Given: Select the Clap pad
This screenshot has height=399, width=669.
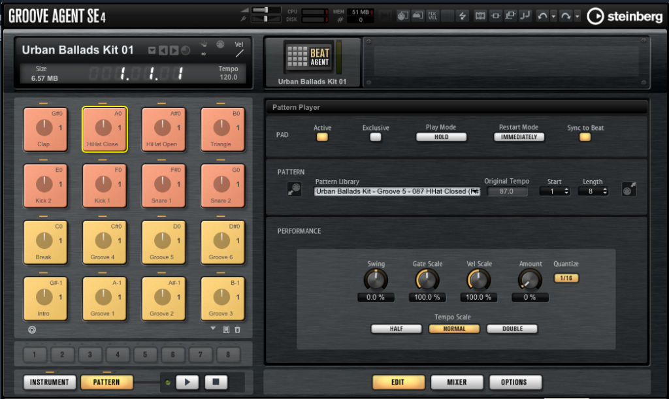Looking at the screenshot, I should click(x=45, y=129).
